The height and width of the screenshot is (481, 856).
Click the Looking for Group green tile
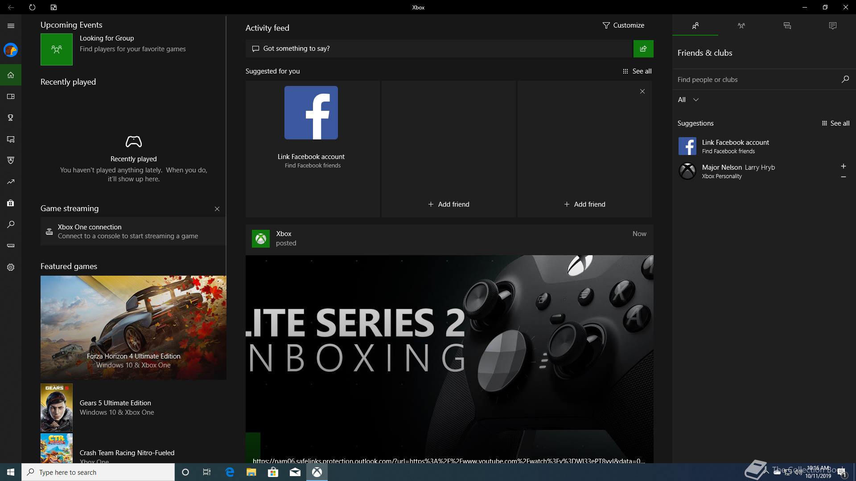tap(57, 49)
